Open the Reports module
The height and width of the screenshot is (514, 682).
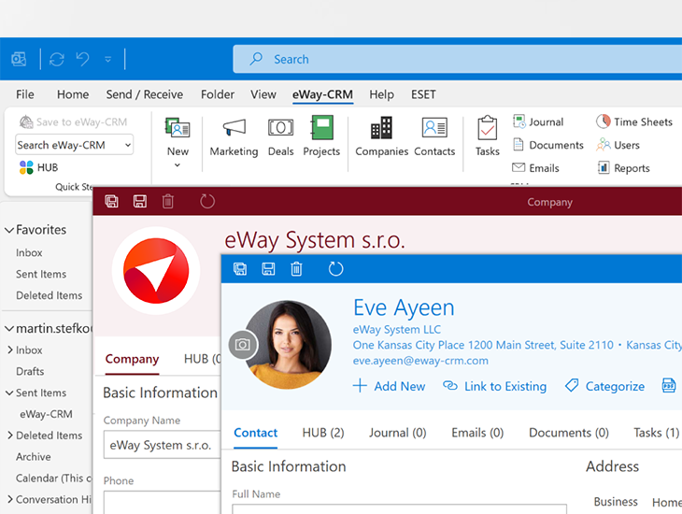coord(623,168)
